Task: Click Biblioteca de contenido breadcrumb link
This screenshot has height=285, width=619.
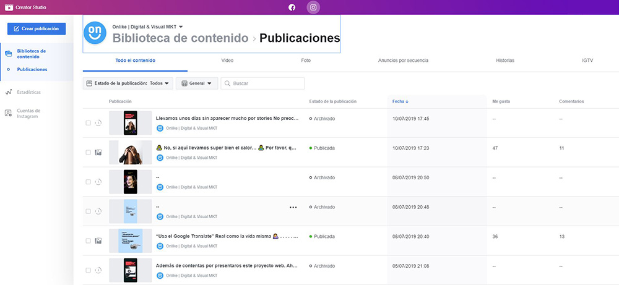Action: (180, 38)
